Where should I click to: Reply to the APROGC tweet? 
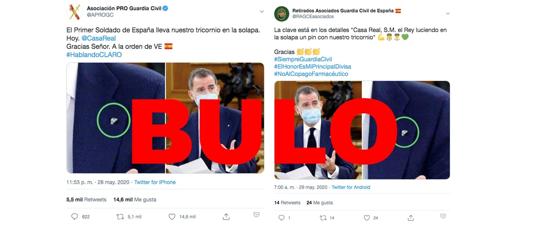pos(74,217)
